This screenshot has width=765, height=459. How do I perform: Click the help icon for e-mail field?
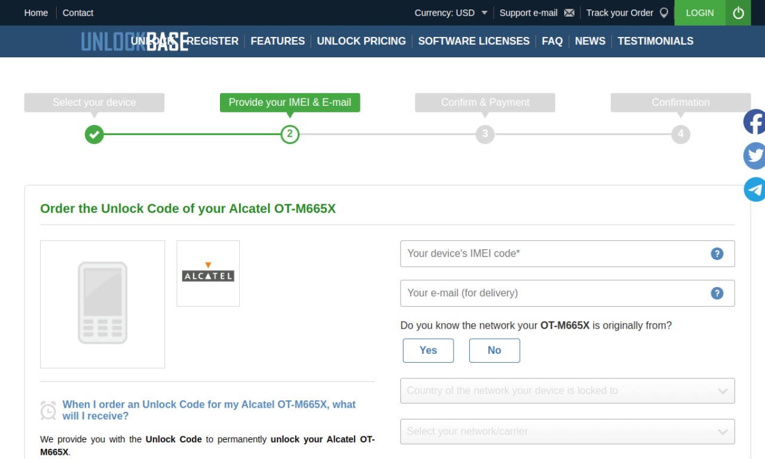(717, 293)
